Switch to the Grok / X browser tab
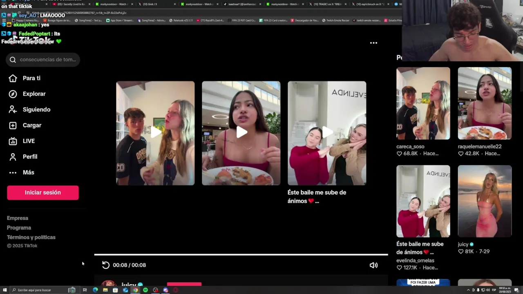Viewport: 523px width, 294px height. click(157, 4)
